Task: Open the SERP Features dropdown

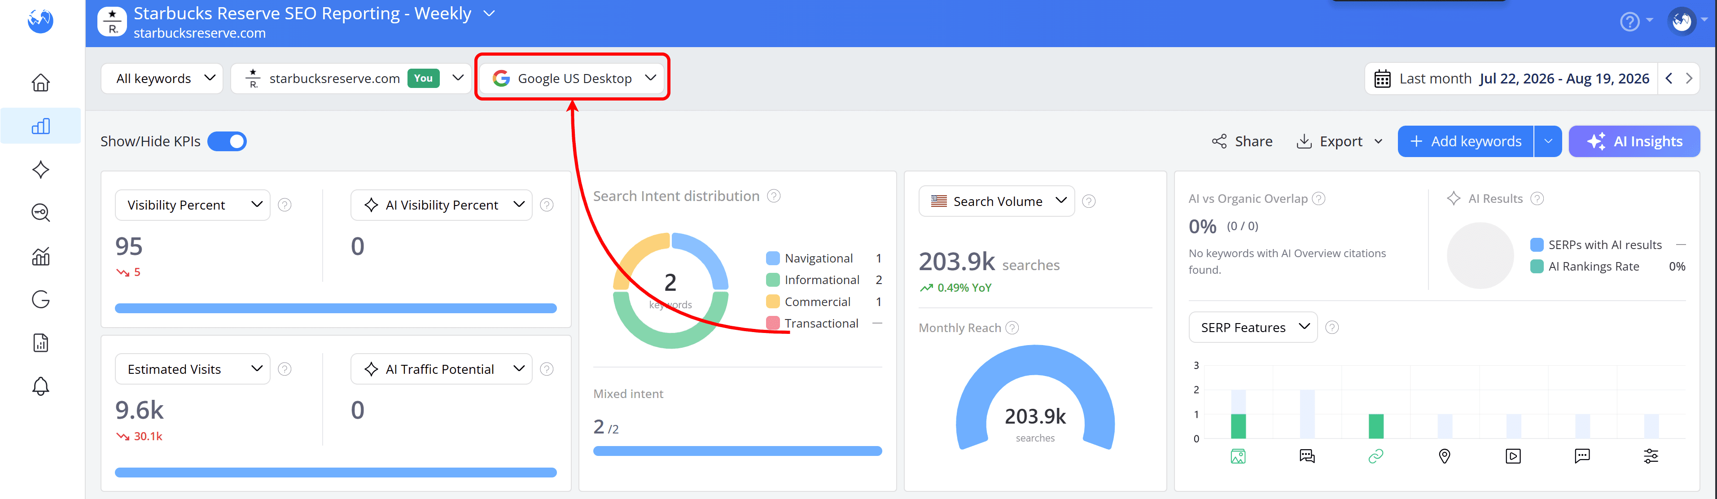Action: tap(1253, 327)
